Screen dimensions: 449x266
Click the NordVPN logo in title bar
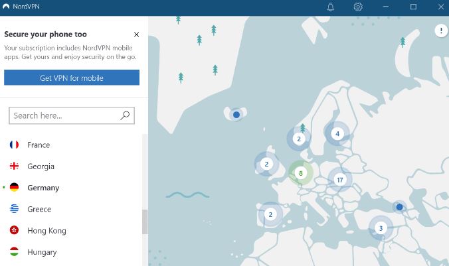coord(6,6)
